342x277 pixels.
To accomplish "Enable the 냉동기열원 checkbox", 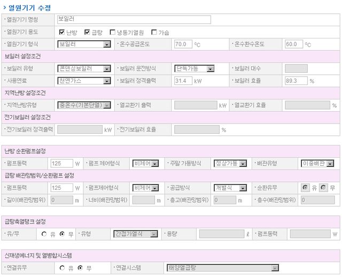I will 113,32.
